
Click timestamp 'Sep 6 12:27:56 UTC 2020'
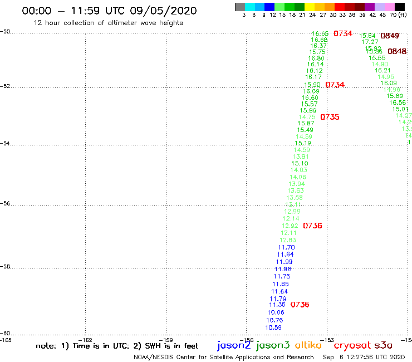point(364,357)
